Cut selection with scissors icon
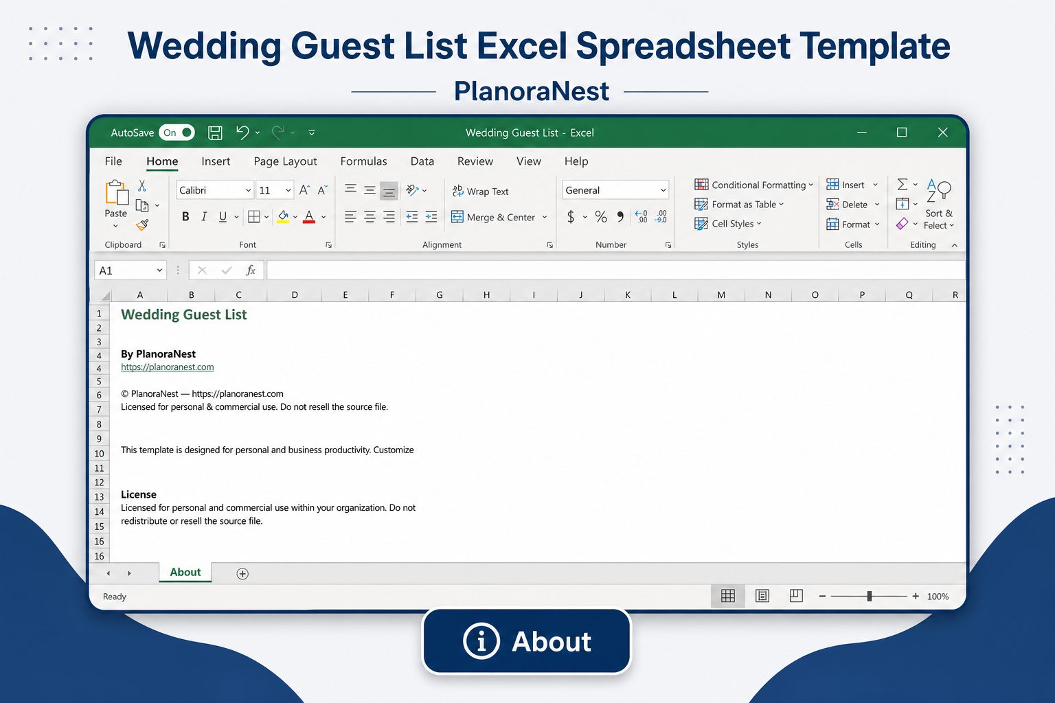The width and height of the screenshot is (1055, 703). coord(142,185)
